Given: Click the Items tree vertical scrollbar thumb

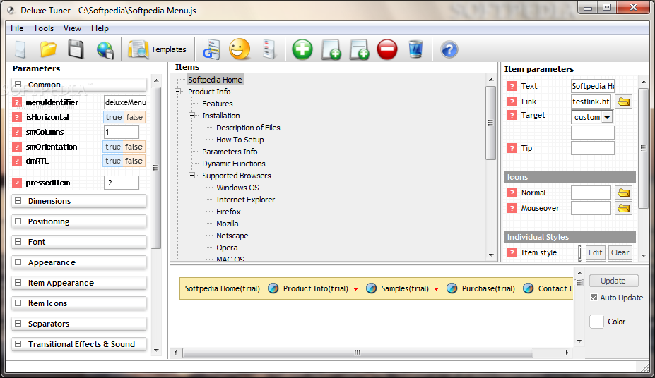Looking at the screenshot, I should click(x=490, y=123).
